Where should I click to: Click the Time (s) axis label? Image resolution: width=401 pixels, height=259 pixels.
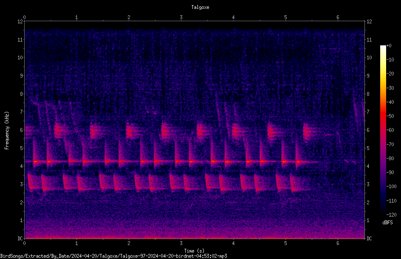194,251
